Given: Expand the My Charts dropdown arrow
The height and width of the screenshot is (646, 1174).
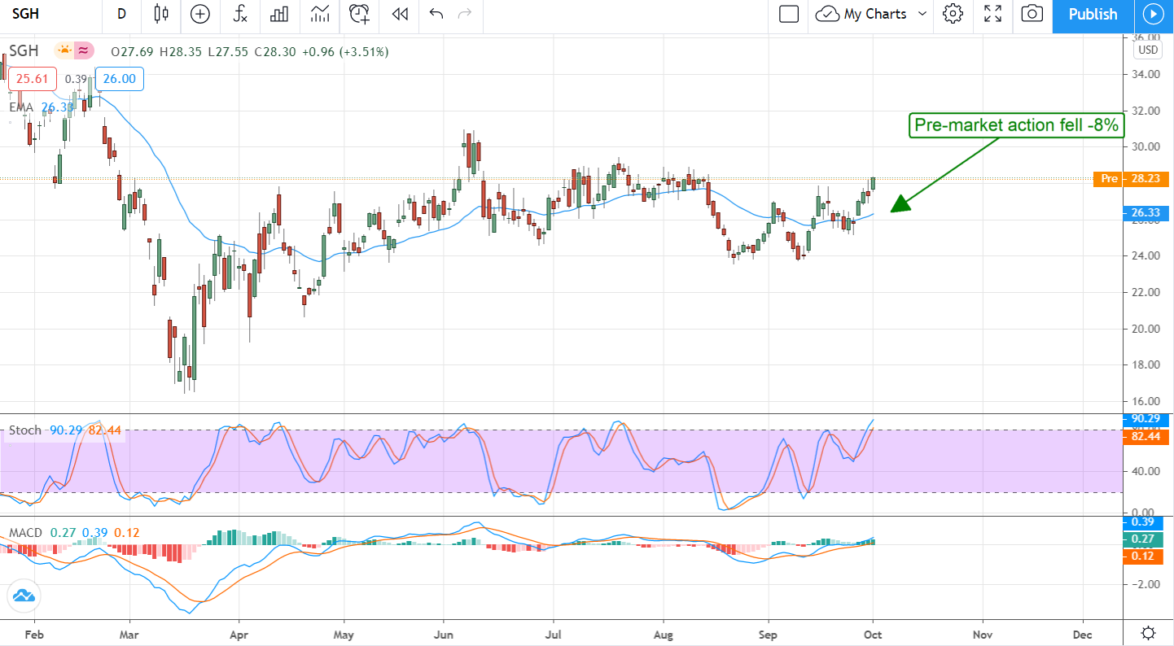Looking at the screenshot, I should 922,14.
